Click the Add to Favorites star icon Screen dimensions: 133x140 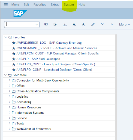tap(74, 24)
